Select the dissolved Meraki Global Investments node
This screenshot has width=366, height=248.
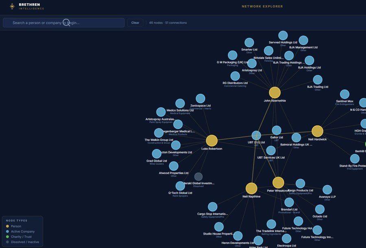198,177
